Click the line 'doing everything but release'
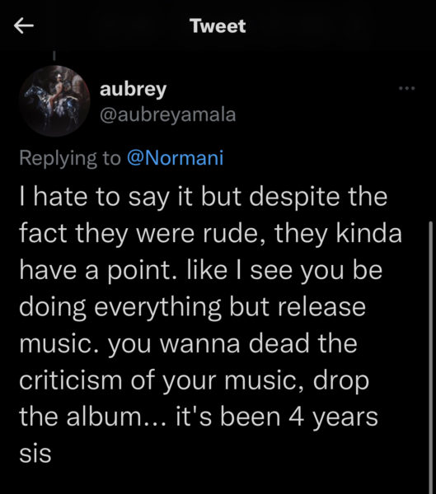The image size is (436, 494). coord(192,307)
